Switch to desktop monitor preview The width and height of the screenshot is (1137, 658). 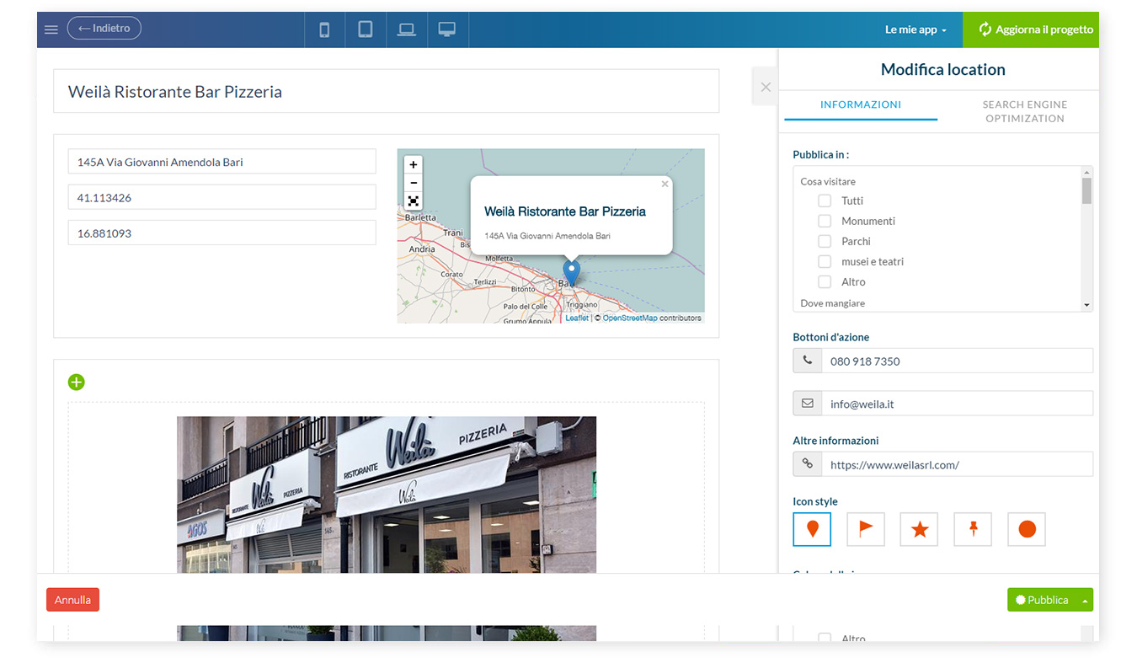tap(447, 29)
